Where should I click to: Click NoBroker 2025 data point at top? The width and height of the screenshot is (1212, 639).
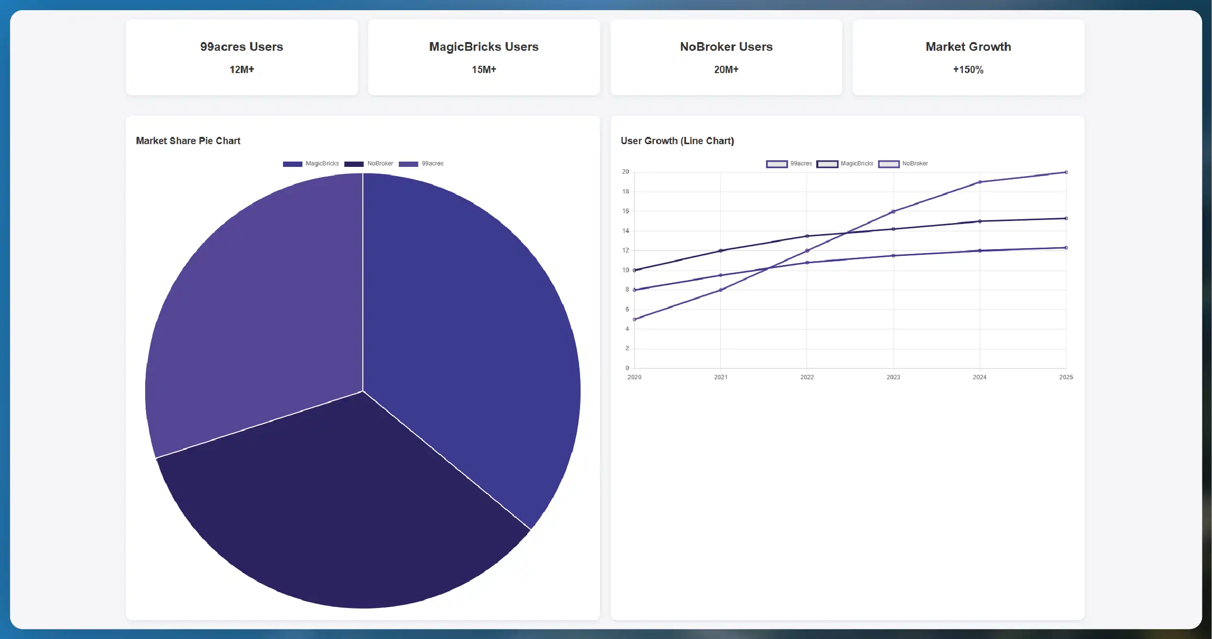pyautogui.click(x=1066, y=172)
